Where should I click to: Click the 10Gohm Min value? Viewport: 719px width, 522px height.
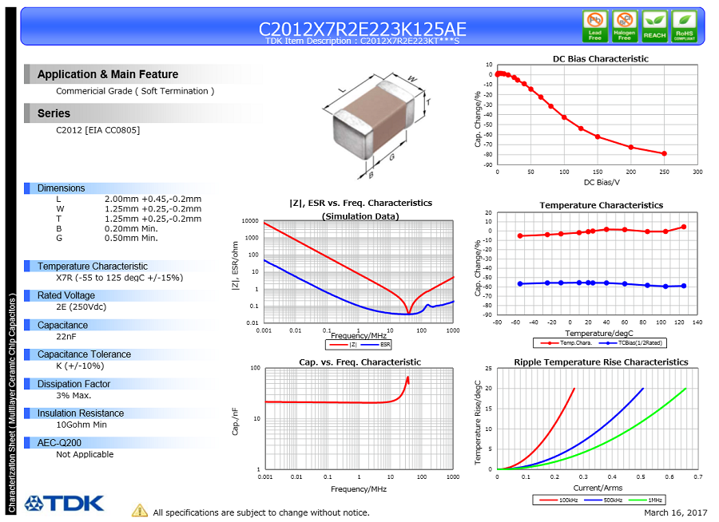pyautogui.click(x=81, y=425)
